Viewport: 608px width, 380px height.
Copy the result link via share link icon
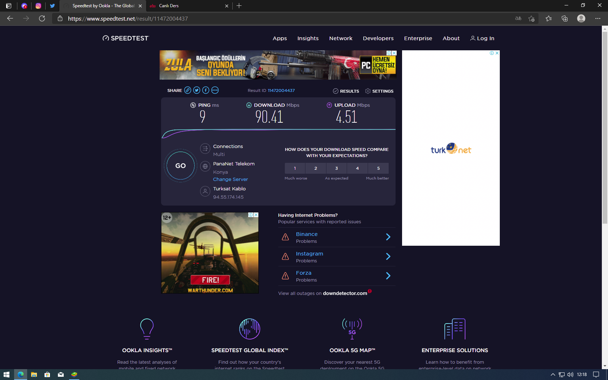[x=187, y=90]
